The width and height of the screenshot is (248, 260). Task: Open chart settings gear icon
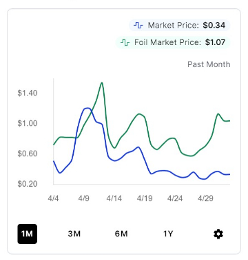pos(218,234)
